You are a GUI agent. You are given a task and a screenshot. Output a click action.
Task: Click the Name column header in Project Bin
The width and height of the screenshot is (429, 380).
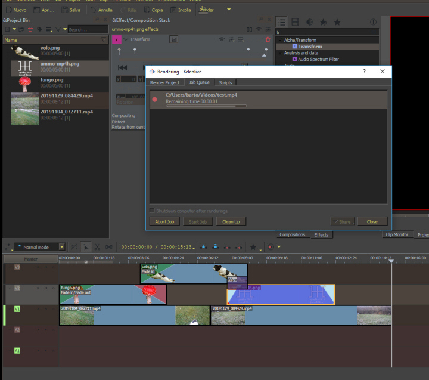tap(55, 40)
